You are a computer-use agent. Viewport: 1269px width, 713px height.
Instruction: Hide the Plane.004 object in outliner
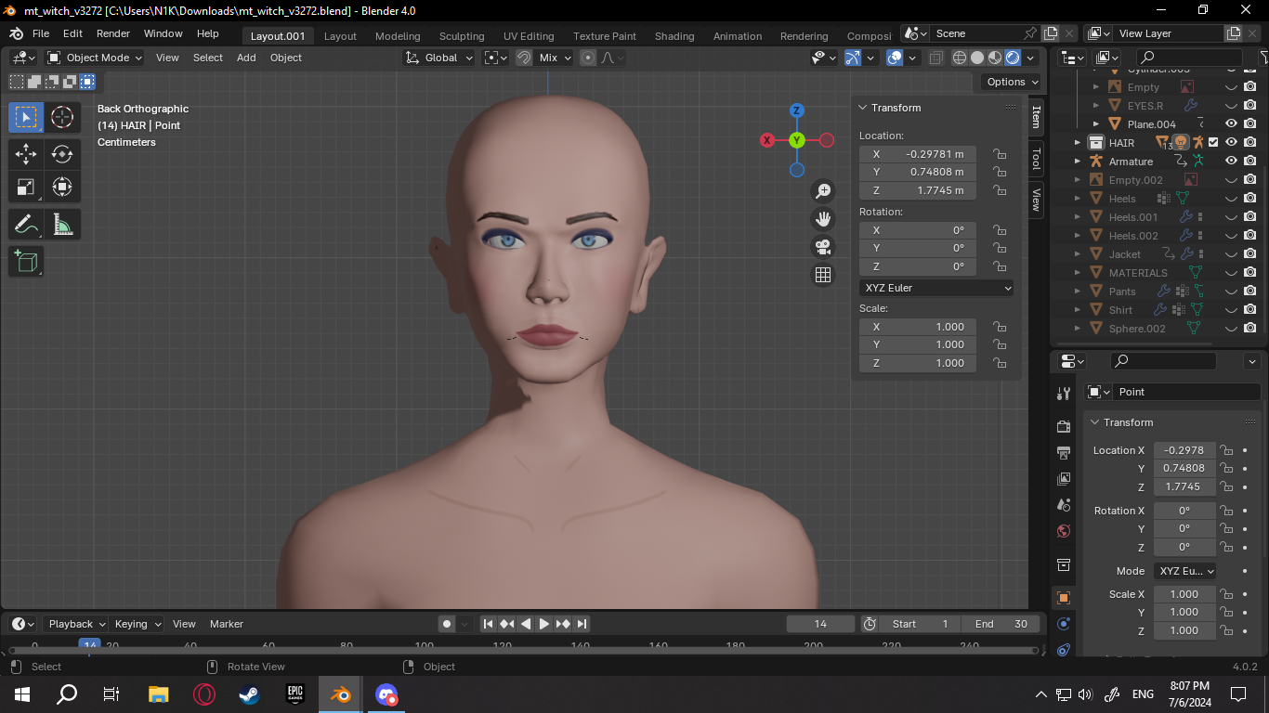(x=1231, y=123)
